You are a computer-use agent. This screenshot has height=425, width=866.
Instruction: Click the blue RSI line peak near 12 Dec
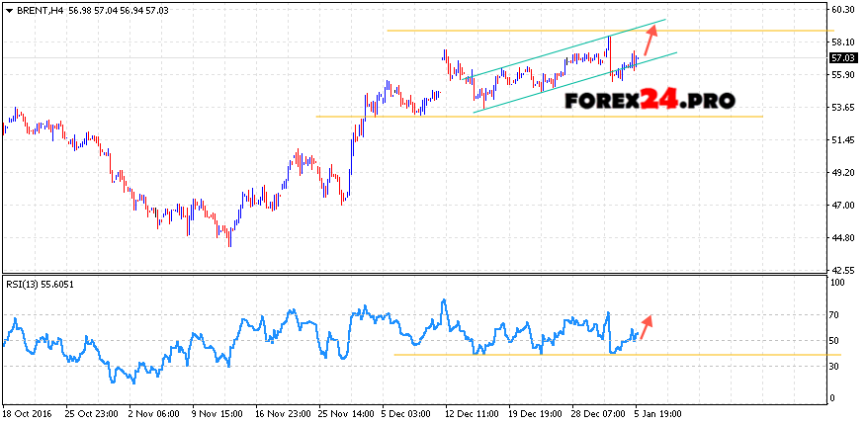click(x=444, y=300)
